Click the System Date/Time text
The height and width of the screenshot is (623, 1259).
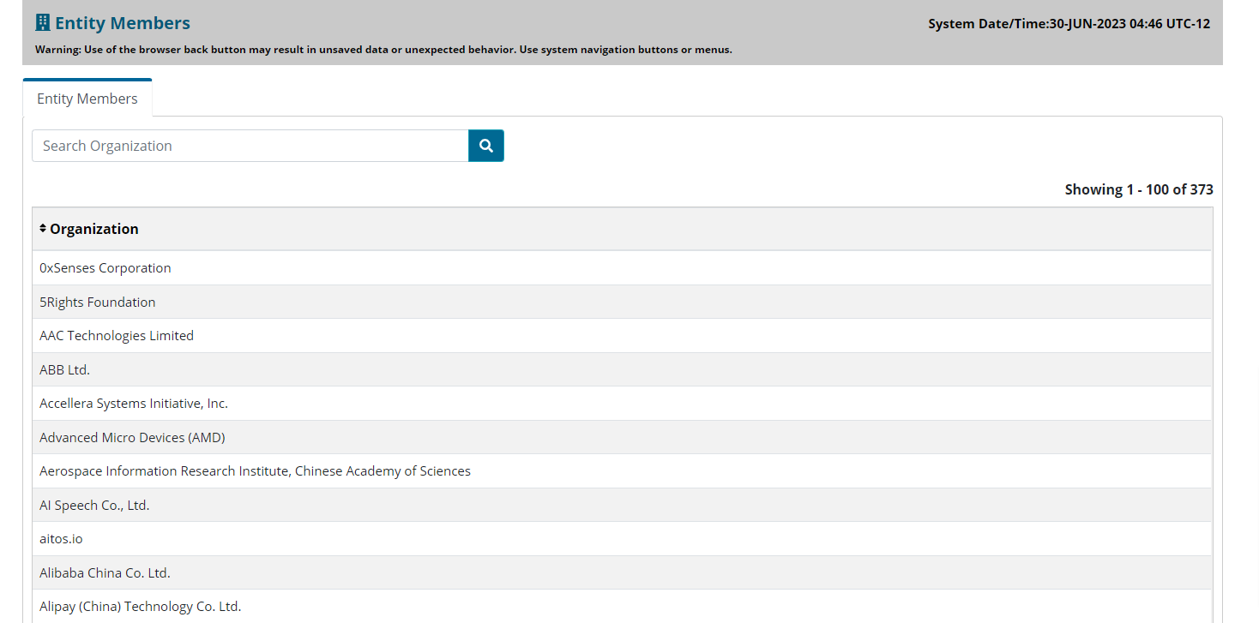[1069, 24]
